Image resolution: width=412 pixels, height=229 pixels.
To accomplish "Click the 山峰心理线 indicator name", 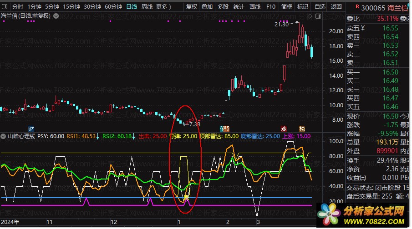I will [21, 136].
